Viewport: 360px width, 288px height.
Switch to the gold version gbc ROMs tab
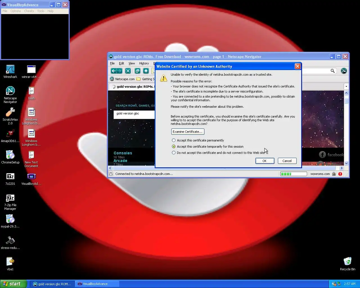pos(132,87)
